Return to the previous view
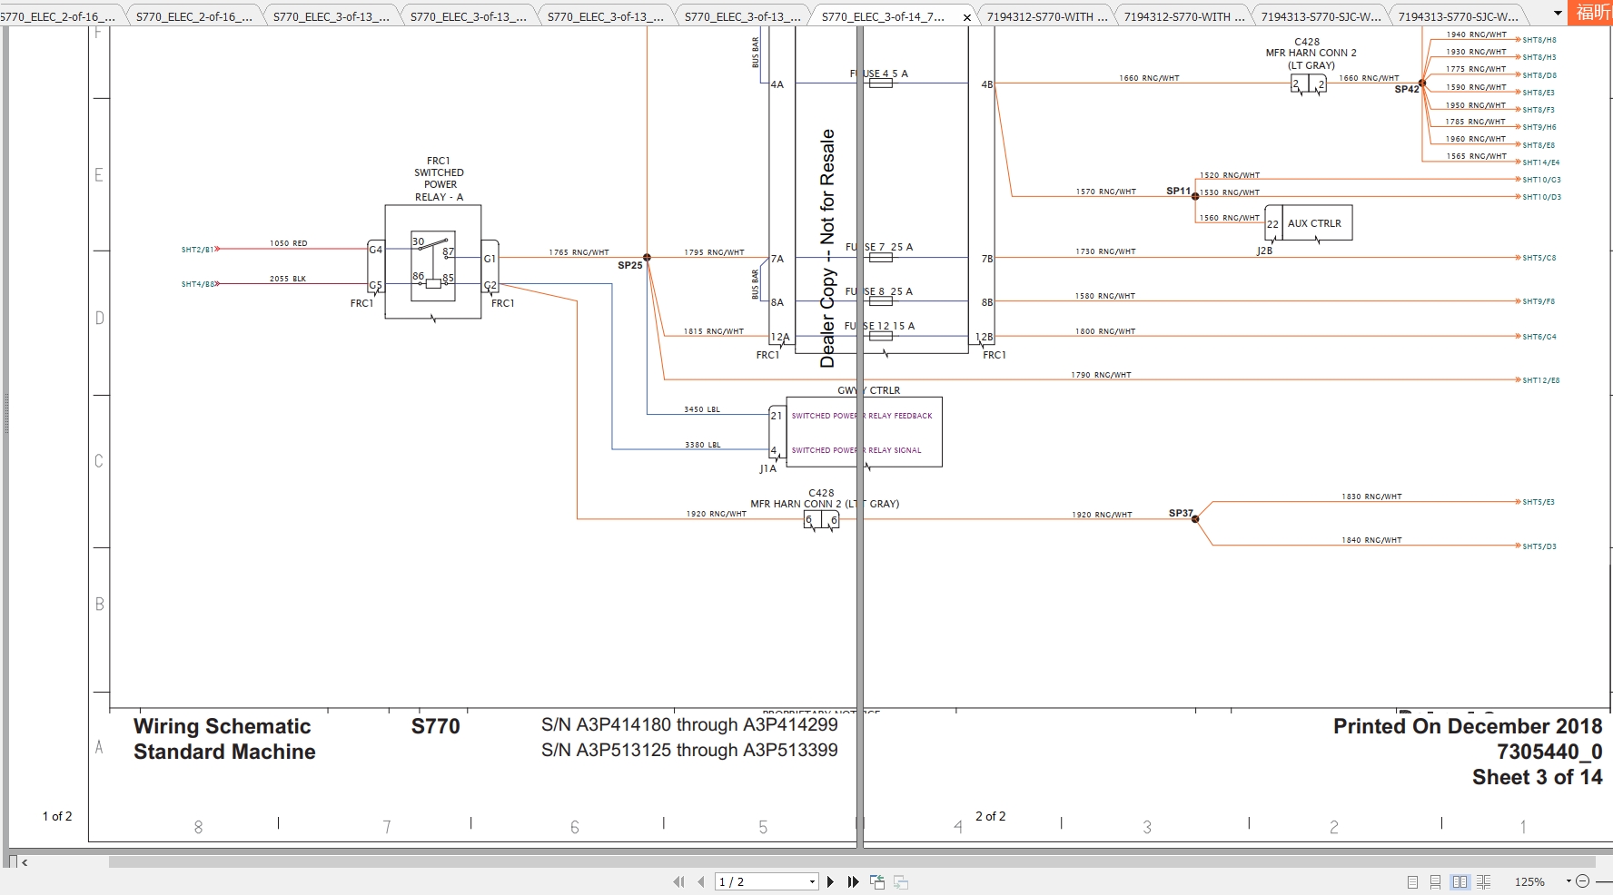The width and height of the screenshot is (1613, 895). (x=878, y=881)
